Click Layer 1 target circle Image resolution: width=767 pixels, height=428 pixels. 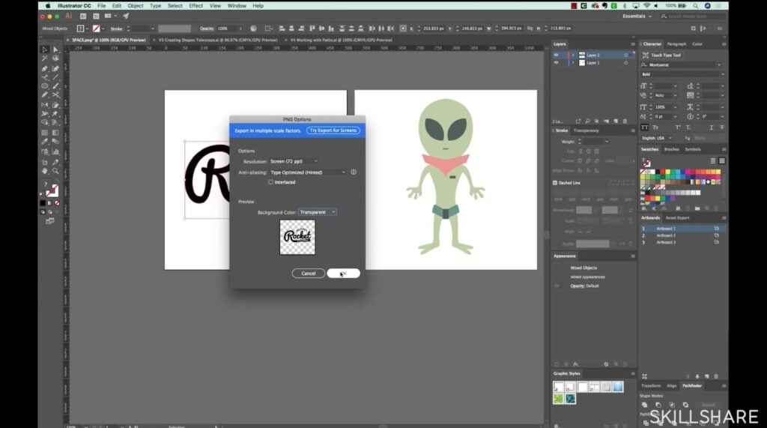click(x=625, y=63)
